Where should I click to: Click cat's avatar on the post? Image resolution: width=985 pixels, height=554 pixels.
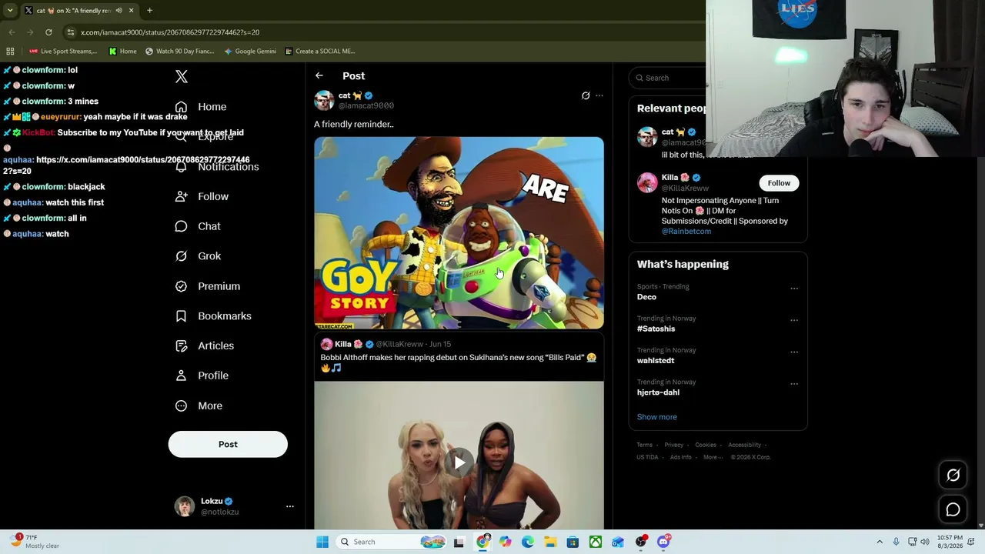coord(324,101)
